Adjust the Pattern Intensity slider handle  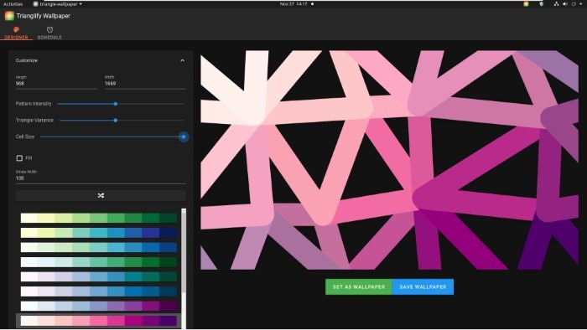tap(116, 104)
